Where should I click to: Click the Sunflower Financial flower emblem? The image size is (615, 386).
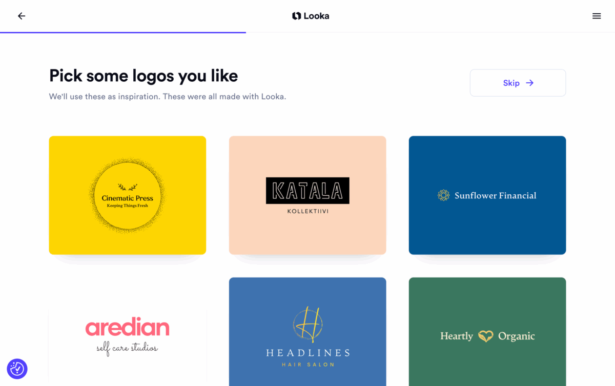pyautogui.click(x=443, y=195)
